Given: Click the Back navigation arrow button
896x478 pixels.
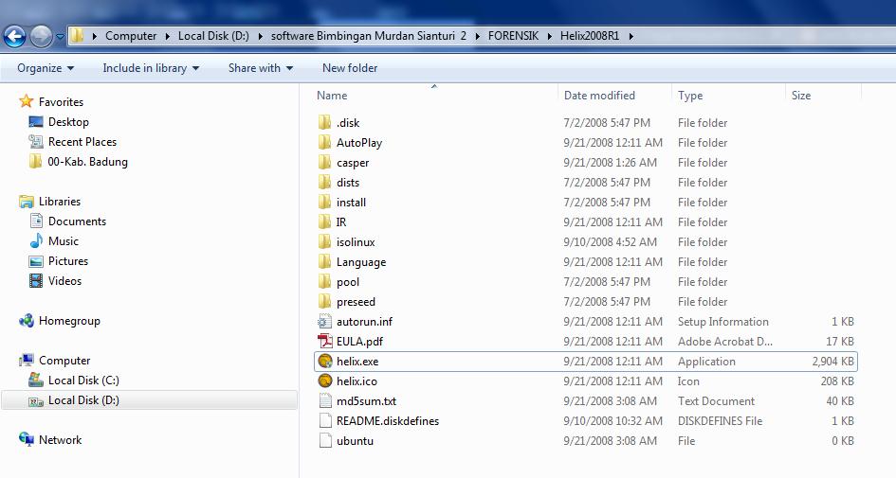Looking at the screenshot, I should click(x=15, y=37).
